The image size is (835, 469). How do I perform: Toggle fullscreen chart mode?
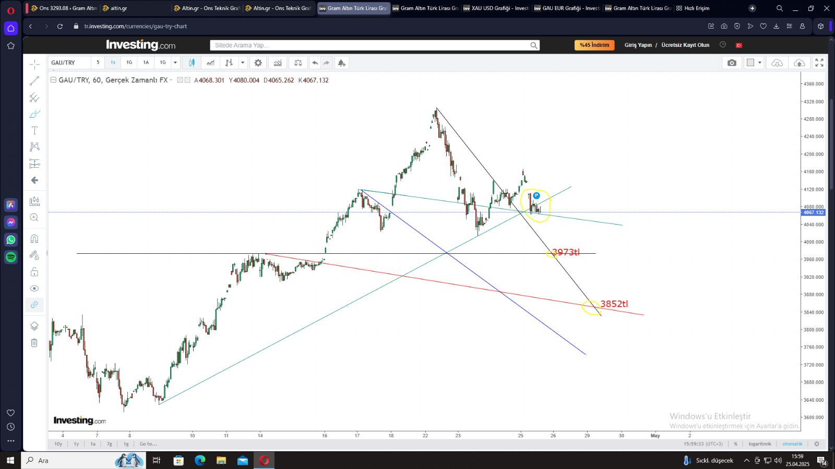click(x=819, y=63)
